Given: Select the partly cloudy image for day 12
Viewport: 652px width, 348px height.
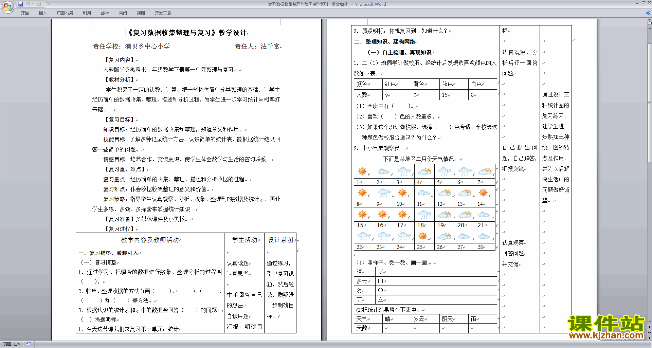Looking at the screenshot, I should (444, 193).
